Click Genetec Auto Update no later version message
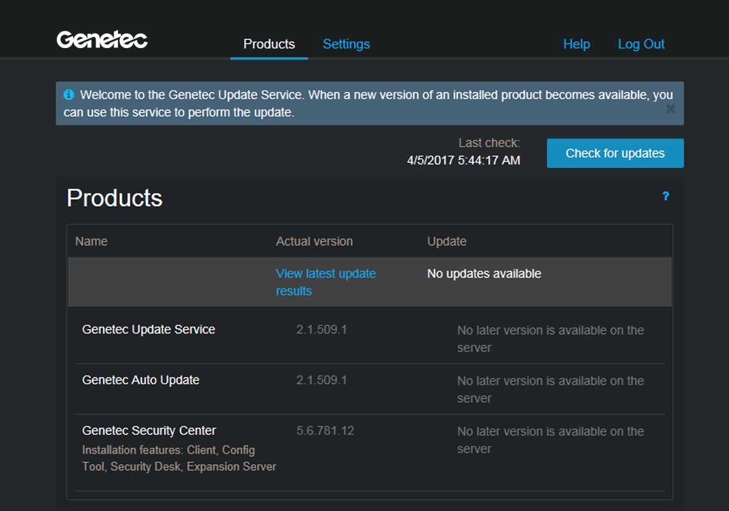729x511 pixels. pyautogui.click(x=550, y=390)
